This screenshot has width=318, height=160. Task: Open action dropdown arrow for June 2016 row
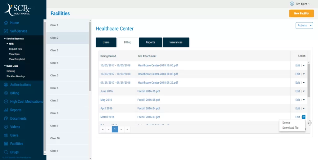click(304, 91)
